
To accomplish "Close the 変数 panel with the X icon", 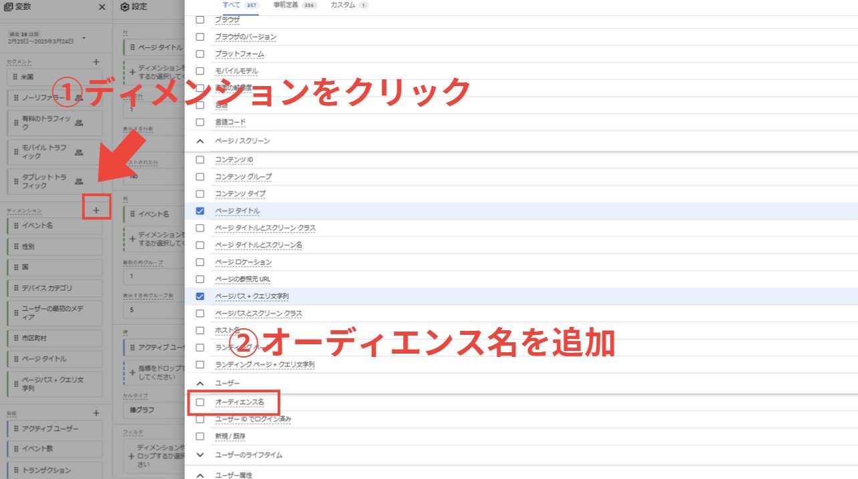I will pos(101,7).
